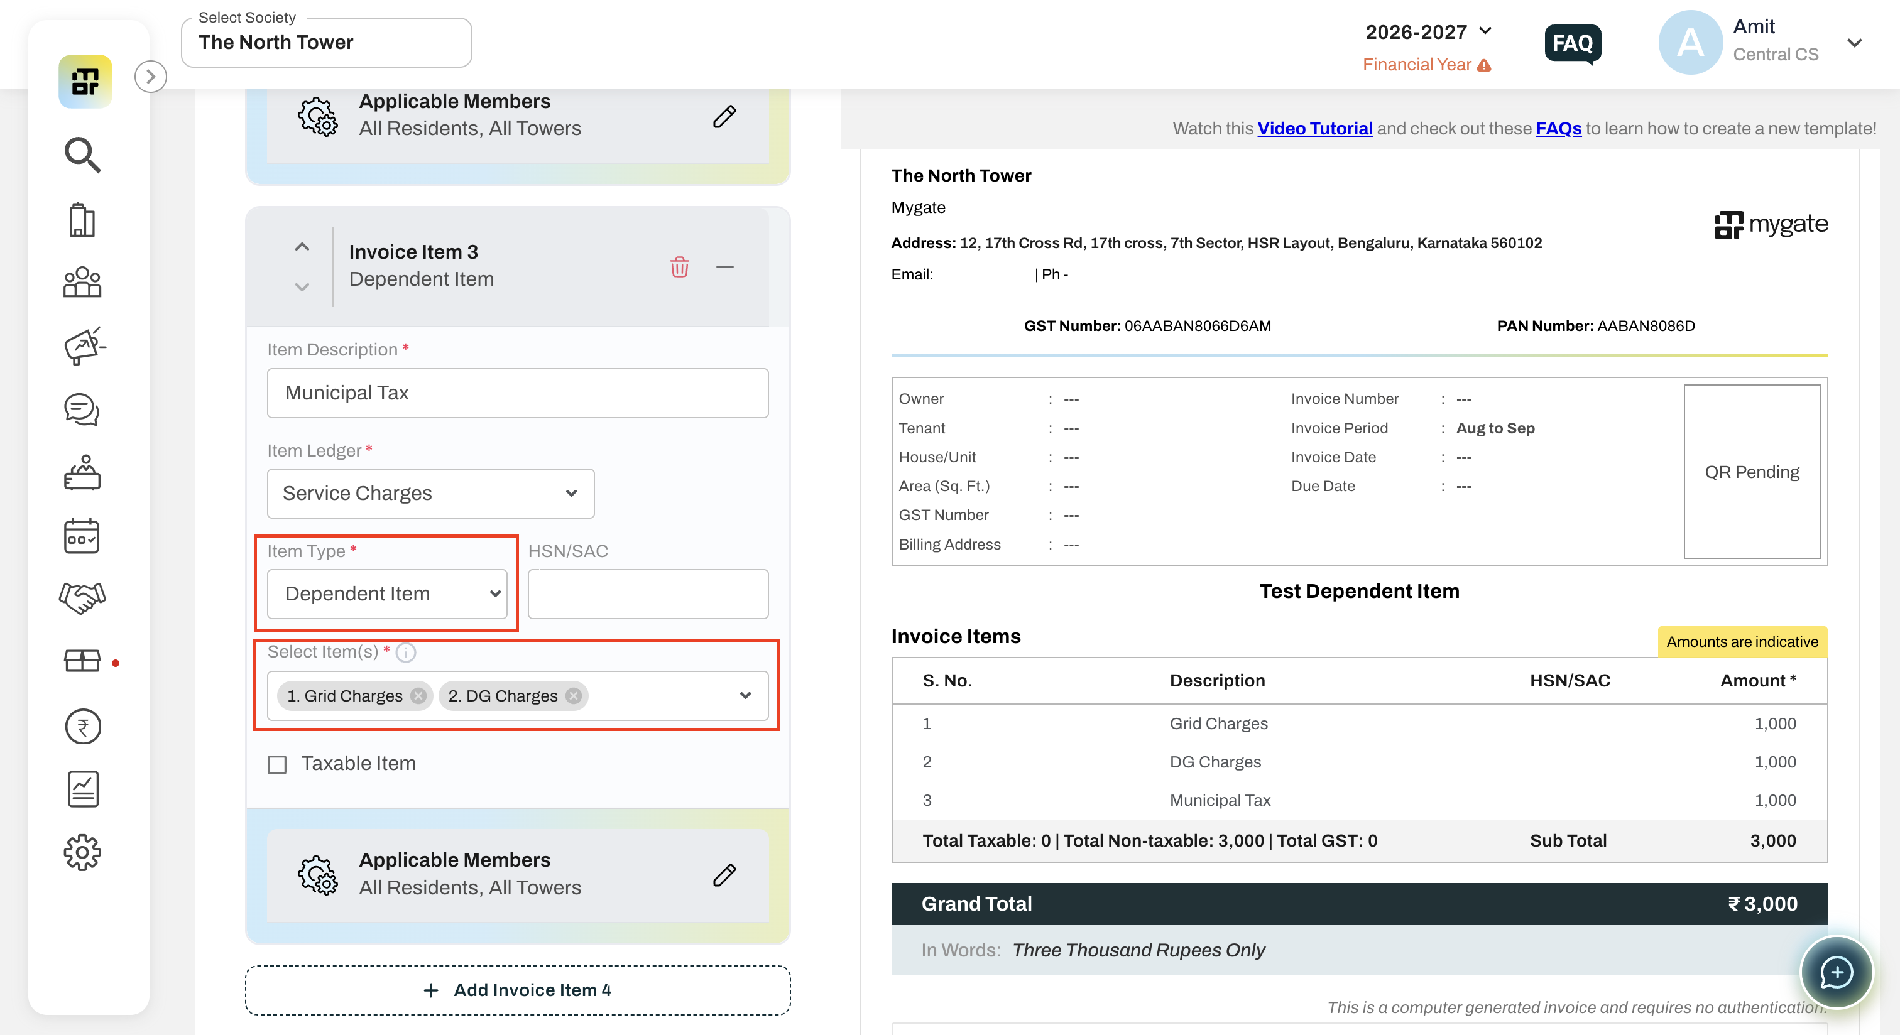Expand the user account menu chevron
The image size is (1900, 1035).
1854,43
